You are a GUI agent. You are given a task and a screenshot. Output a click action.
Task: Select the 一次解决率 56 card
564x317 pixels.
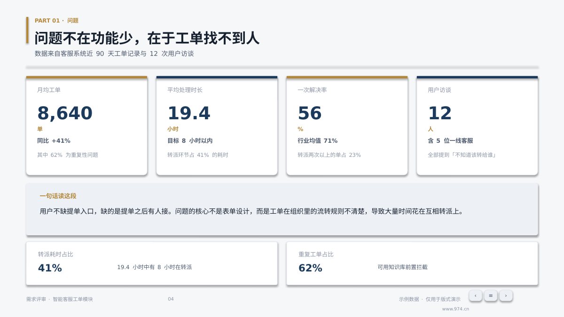(347, 125)
